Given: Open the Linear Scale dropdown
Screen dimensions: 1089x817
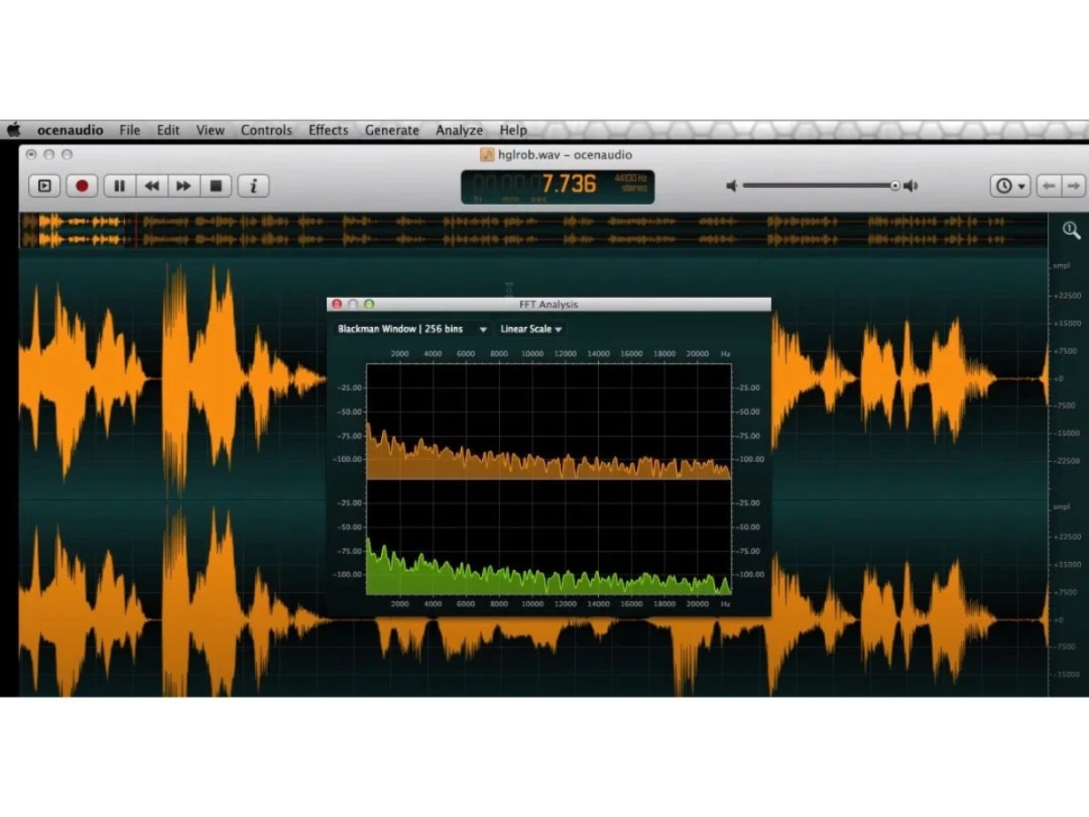Looking at the screenshot, I should [x=531, y=329].
